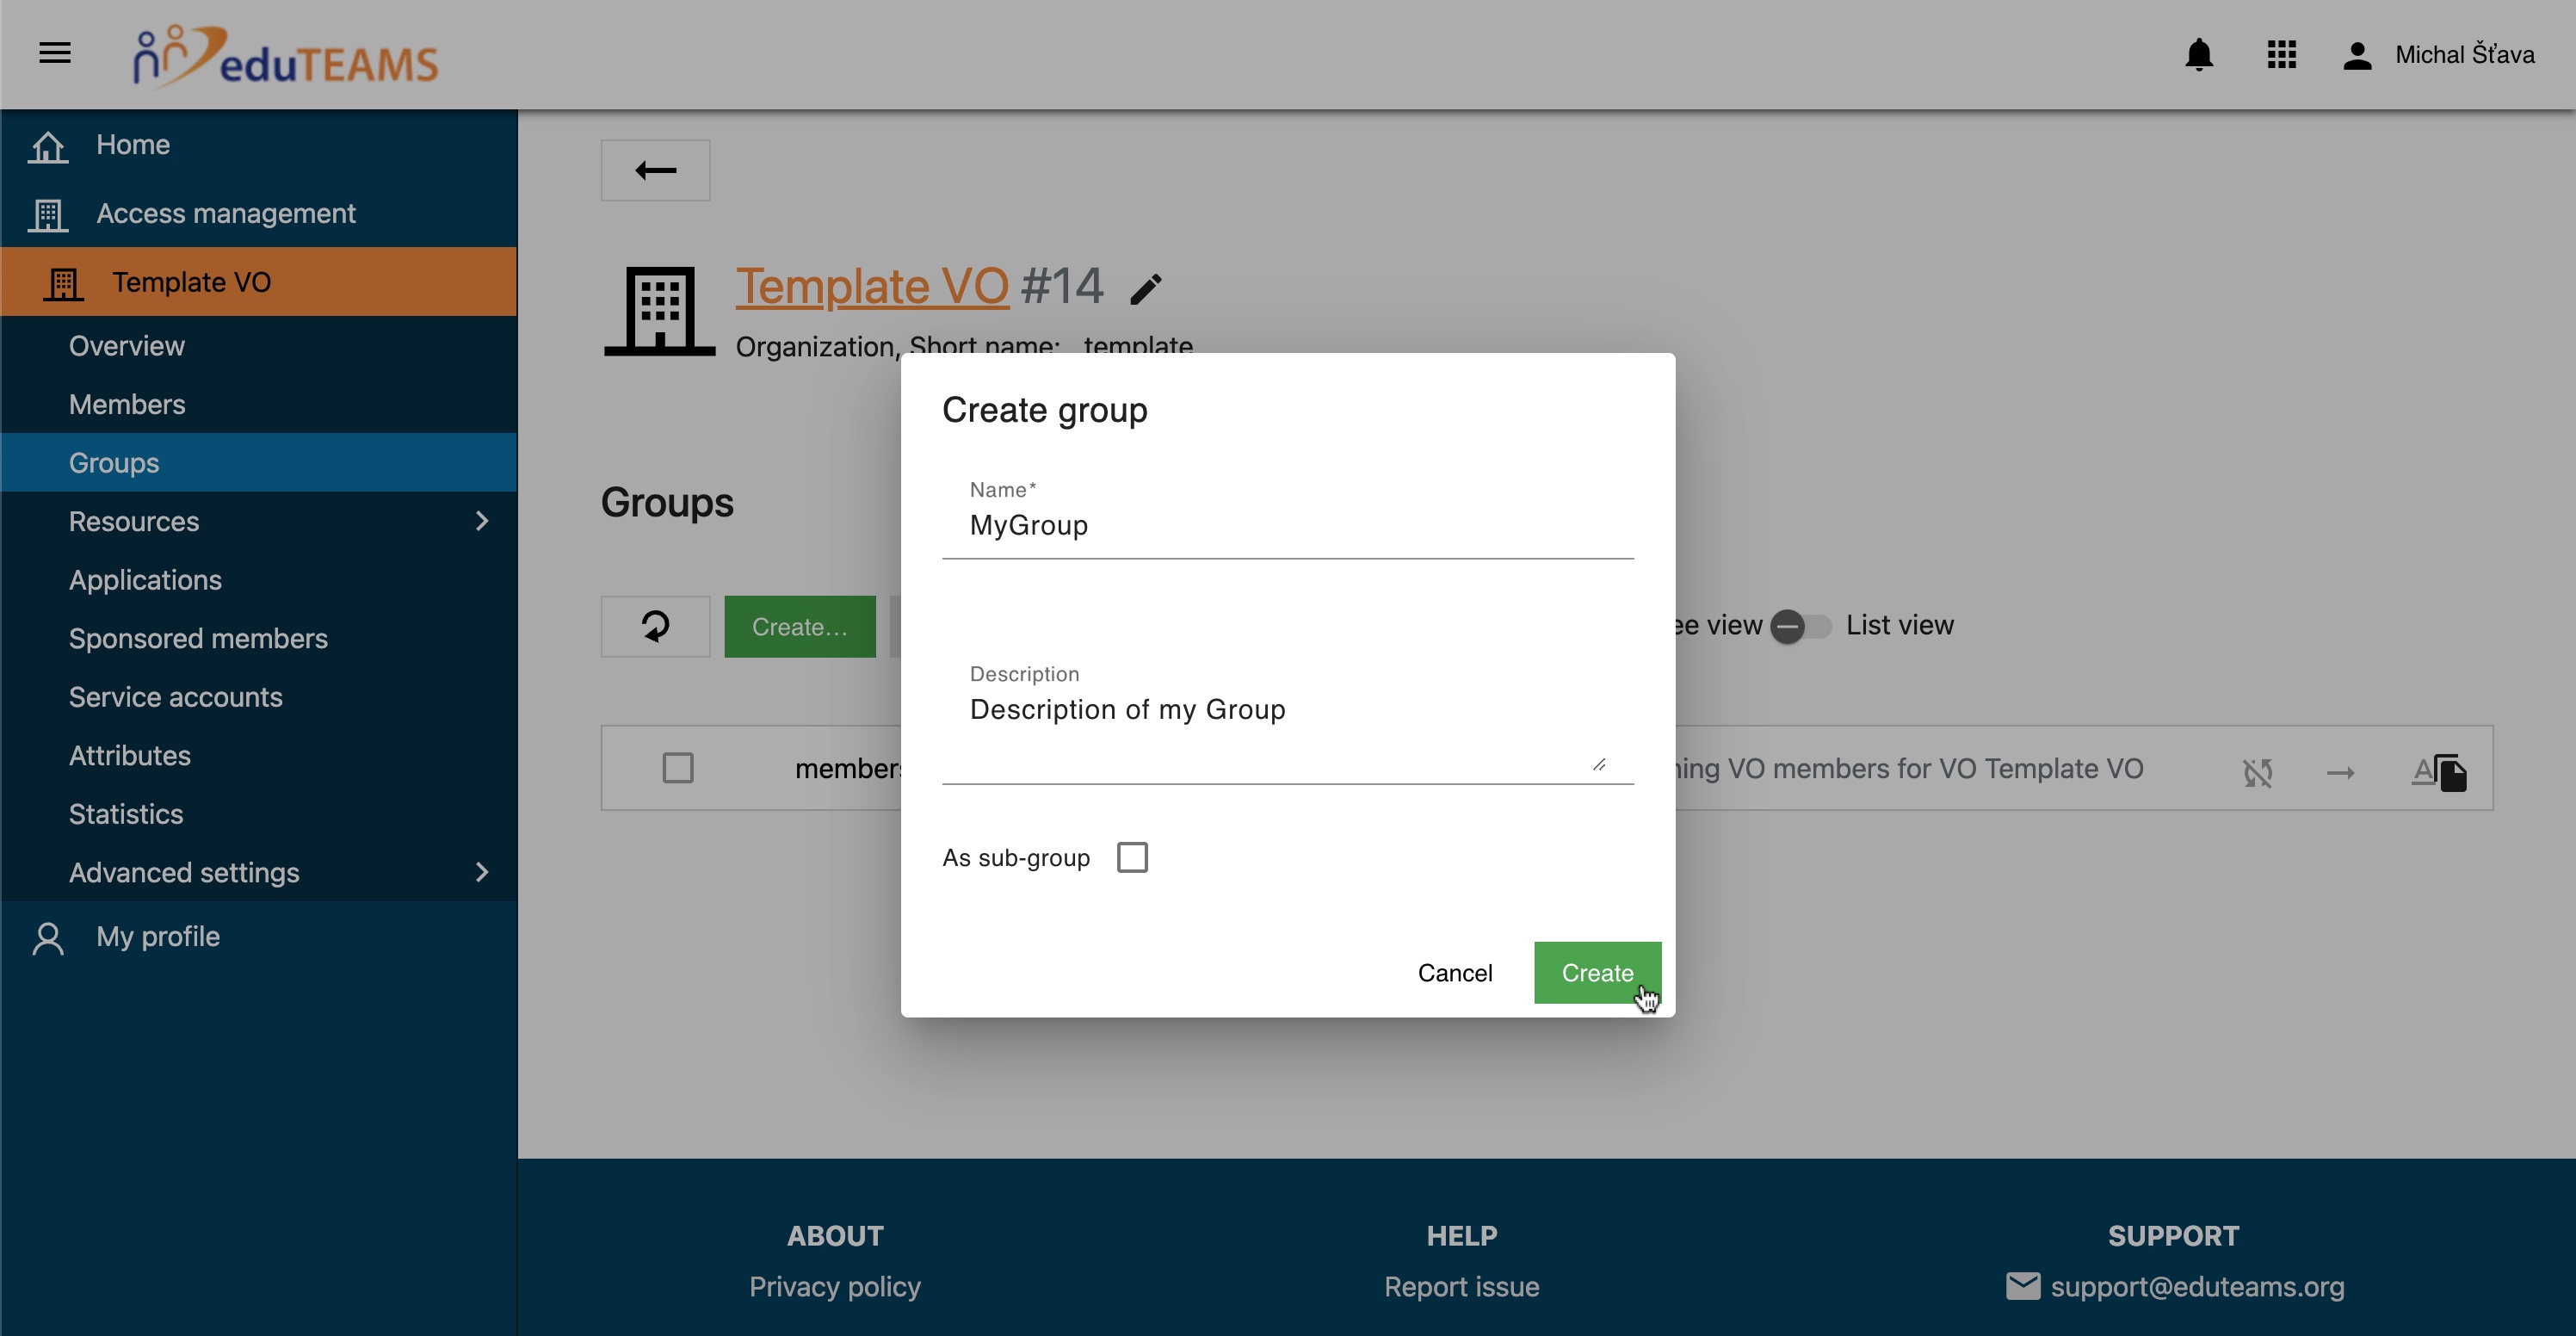Click the right arrow icon in the members row

(2340, 772)
